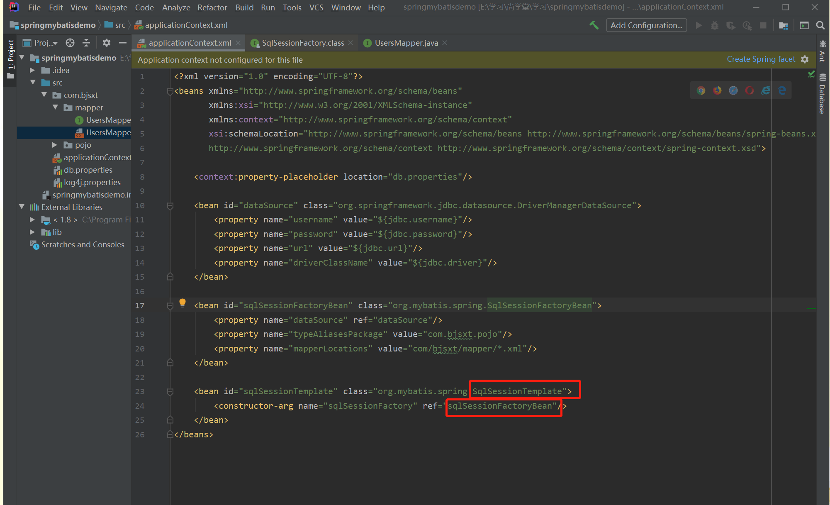Open Project Structure icon
The height and width of the screenshot is (505, 830).
(784, 25)
